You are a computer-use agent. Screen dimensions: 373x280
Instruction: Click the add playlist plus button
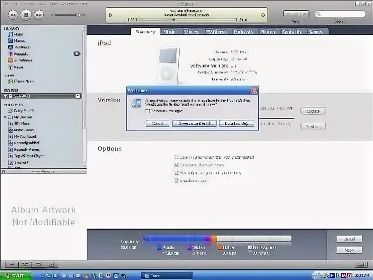[12, 264]
